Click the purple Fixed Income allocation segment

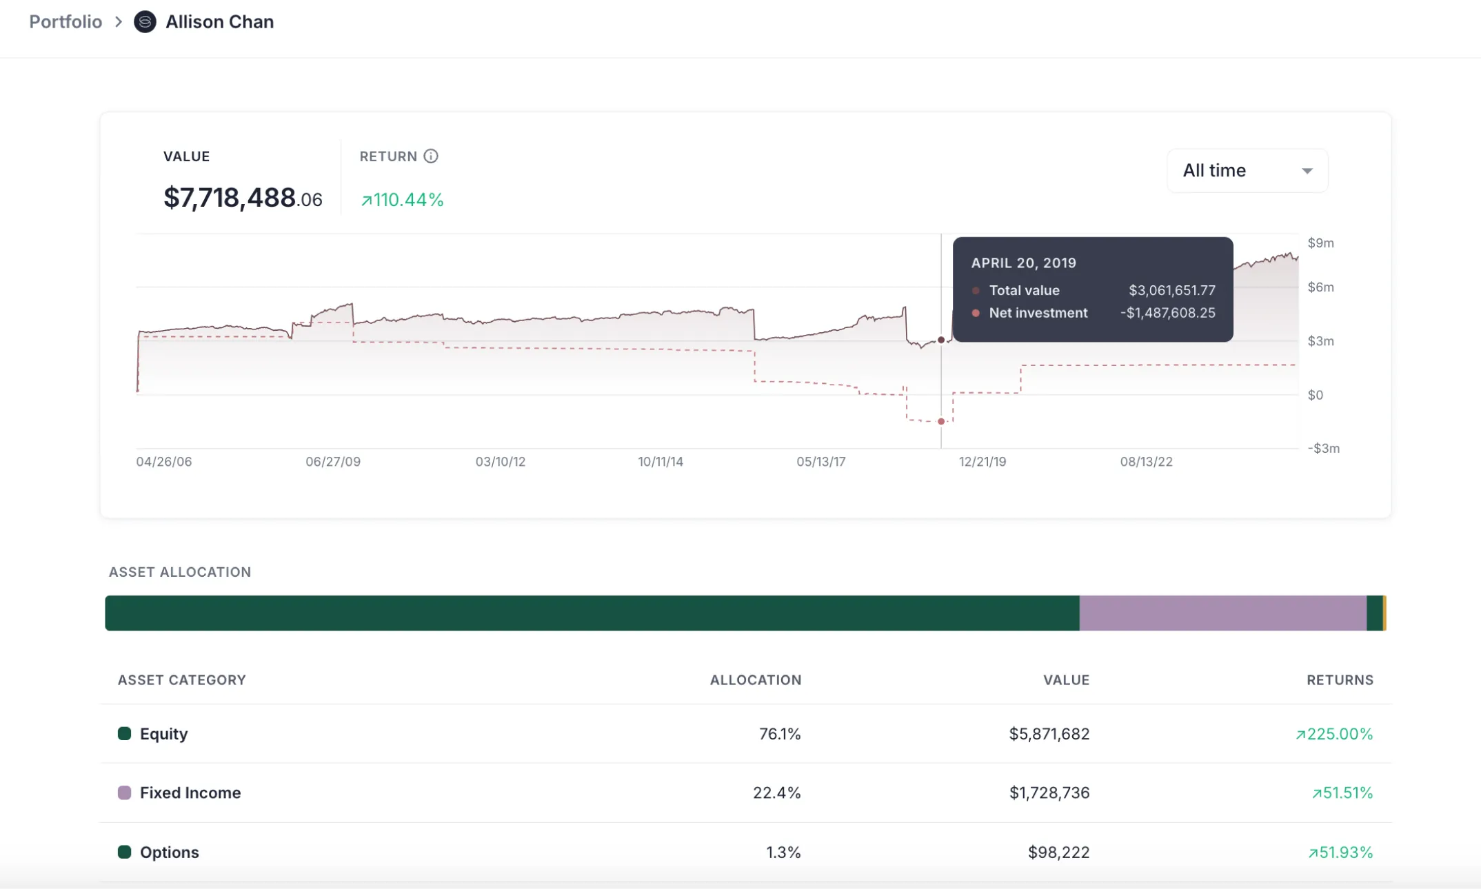coord(1222,613)
